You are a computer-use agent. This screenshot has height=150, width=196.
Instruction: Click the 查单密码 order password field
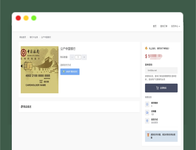point(161,70)
